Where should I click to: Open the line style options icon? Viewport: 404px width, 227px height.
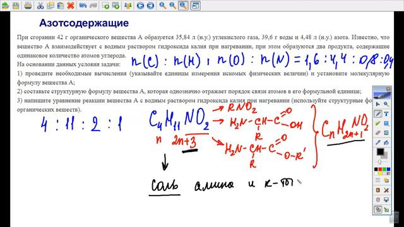[x=377, y=180]
